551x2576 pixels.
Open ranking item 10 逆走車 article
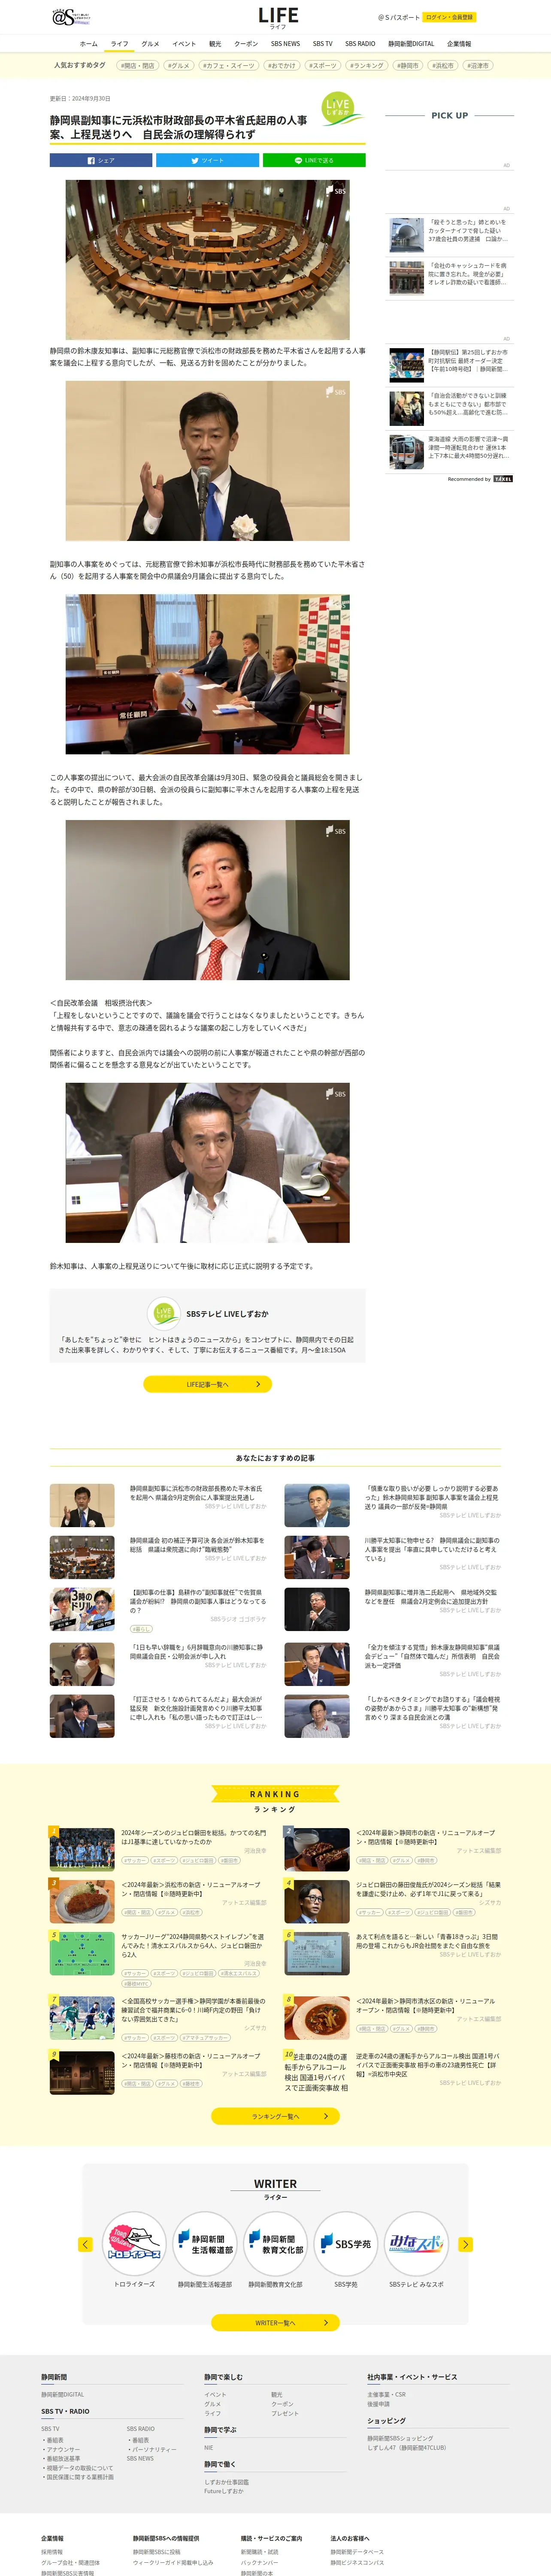428,2065
